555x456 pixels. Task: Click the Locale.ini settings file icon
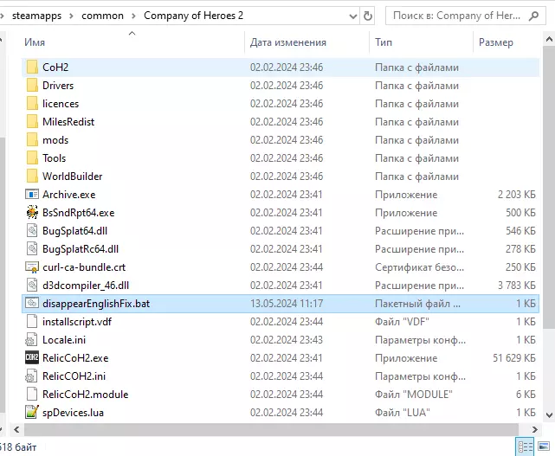31,339
